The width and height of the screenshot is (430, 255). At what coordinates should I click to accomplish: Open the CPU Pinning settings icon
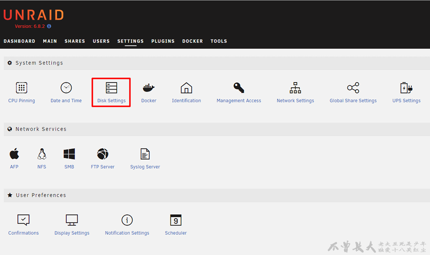point(21,88)
